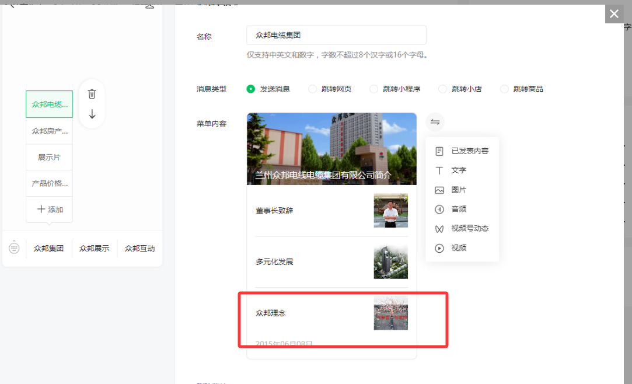This screenshot has height=384, width=632.
Task: Select the 发送消息 radio option
Action: point(251,89)
